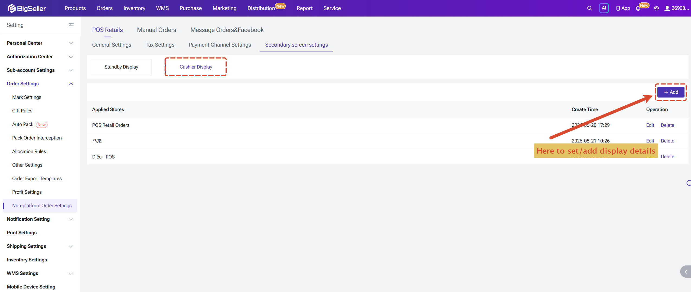Open the Service menu
Viewport: 691px width, 292px height.
[x=332, y=8]
